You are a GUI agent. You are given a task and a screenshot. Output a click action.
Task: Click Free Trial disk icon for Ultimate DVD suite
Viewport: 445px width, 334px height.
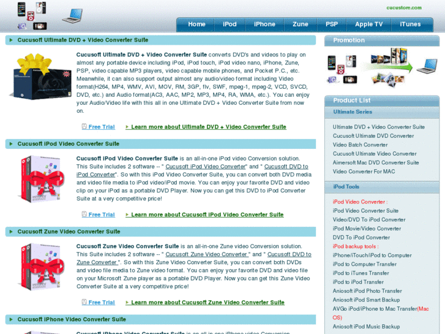pyautogui.click(x=84, y=126)
